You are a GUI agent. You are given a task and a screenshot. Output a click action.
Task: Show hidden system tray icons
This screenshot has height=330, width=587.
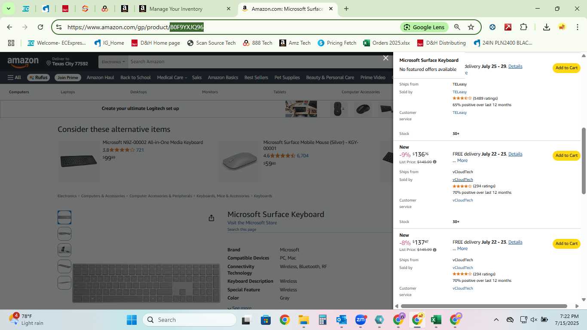click(x=496, y=320)
